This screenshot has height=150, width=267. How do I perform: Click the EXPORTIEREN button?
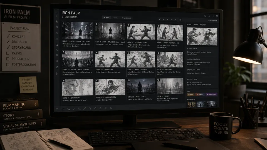pos(213,21)
